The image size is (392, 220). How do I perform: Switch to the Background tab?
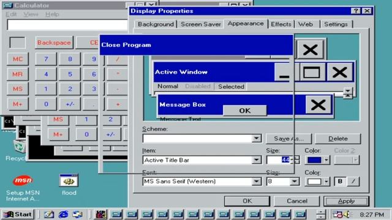pos(156,24)
